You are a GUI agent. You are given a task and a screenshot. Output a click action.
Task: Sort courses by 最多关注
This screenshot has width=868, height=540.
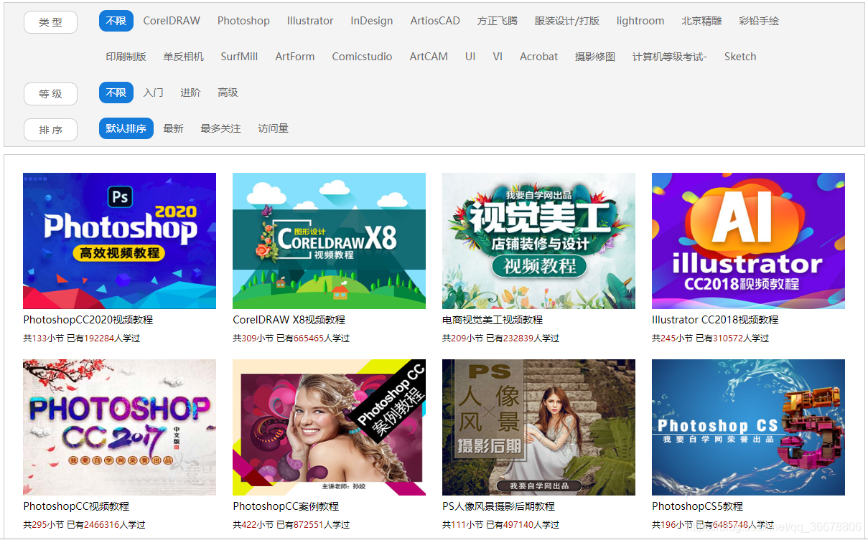tap(220, 128)
